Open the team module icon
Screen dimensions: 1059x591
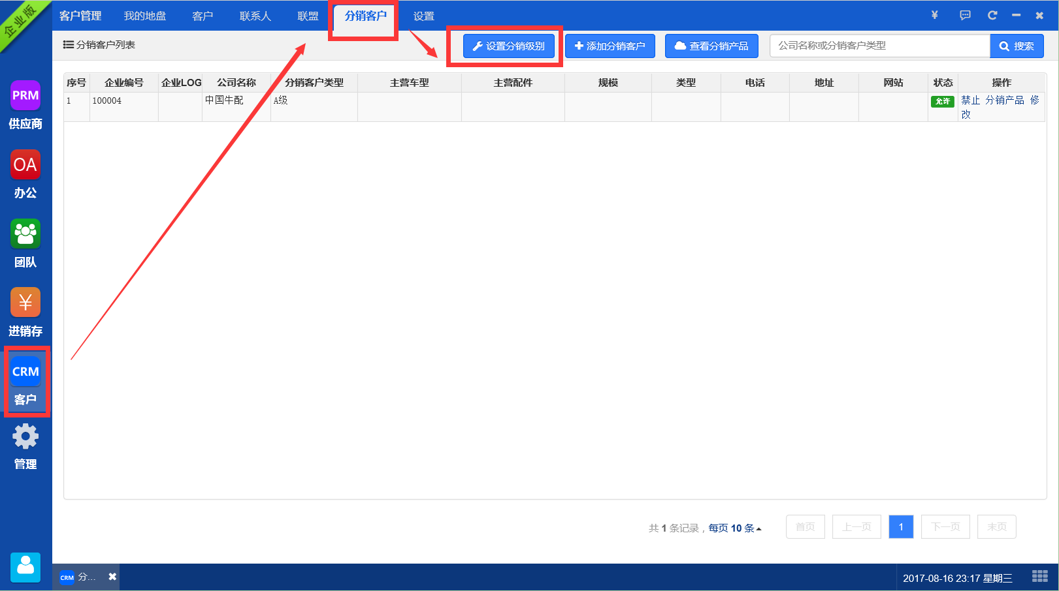pyautogui.click(x=25, y=234)
